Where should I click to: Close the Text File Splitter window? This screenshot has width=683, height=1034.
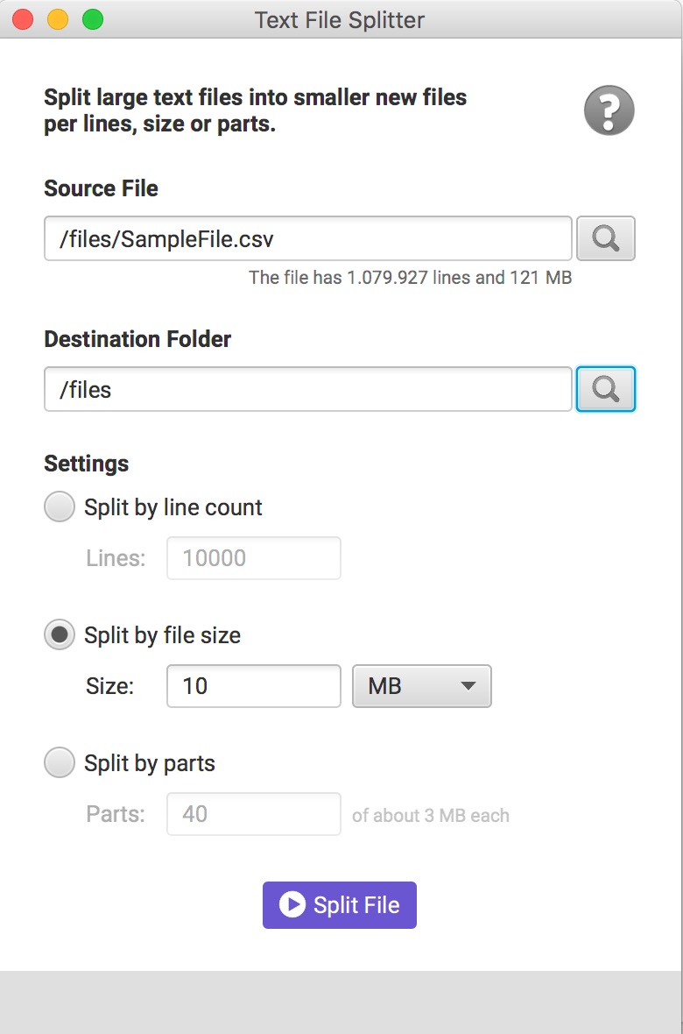click(x=23, y=19)
